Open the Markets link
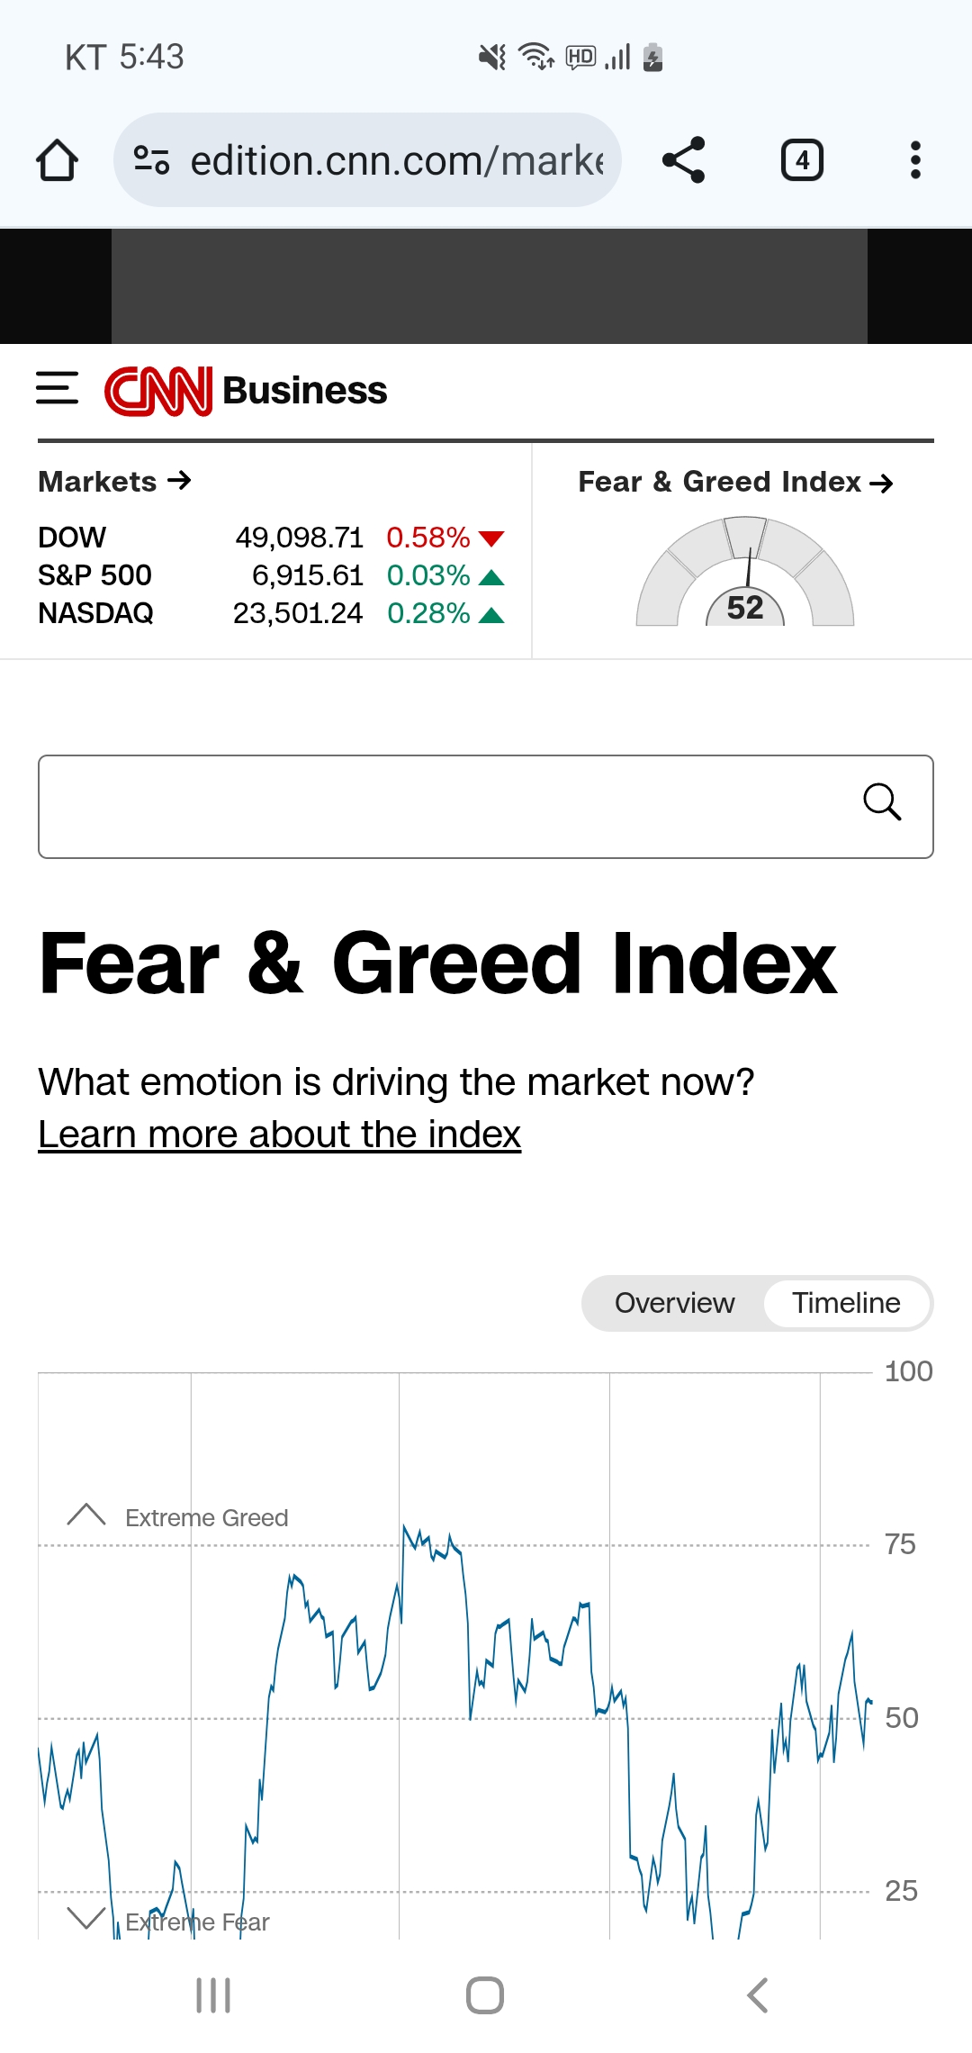The width and height of the screenshot is (972, 2053). 114,482
